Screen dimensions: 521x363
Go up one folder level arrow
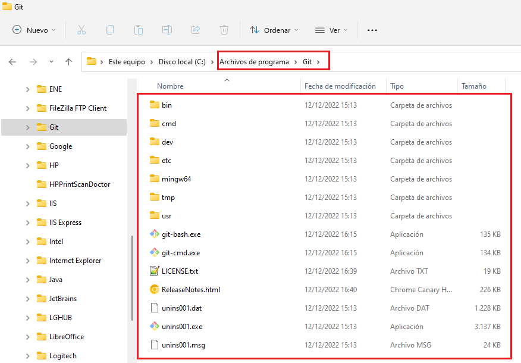(69, 62)
